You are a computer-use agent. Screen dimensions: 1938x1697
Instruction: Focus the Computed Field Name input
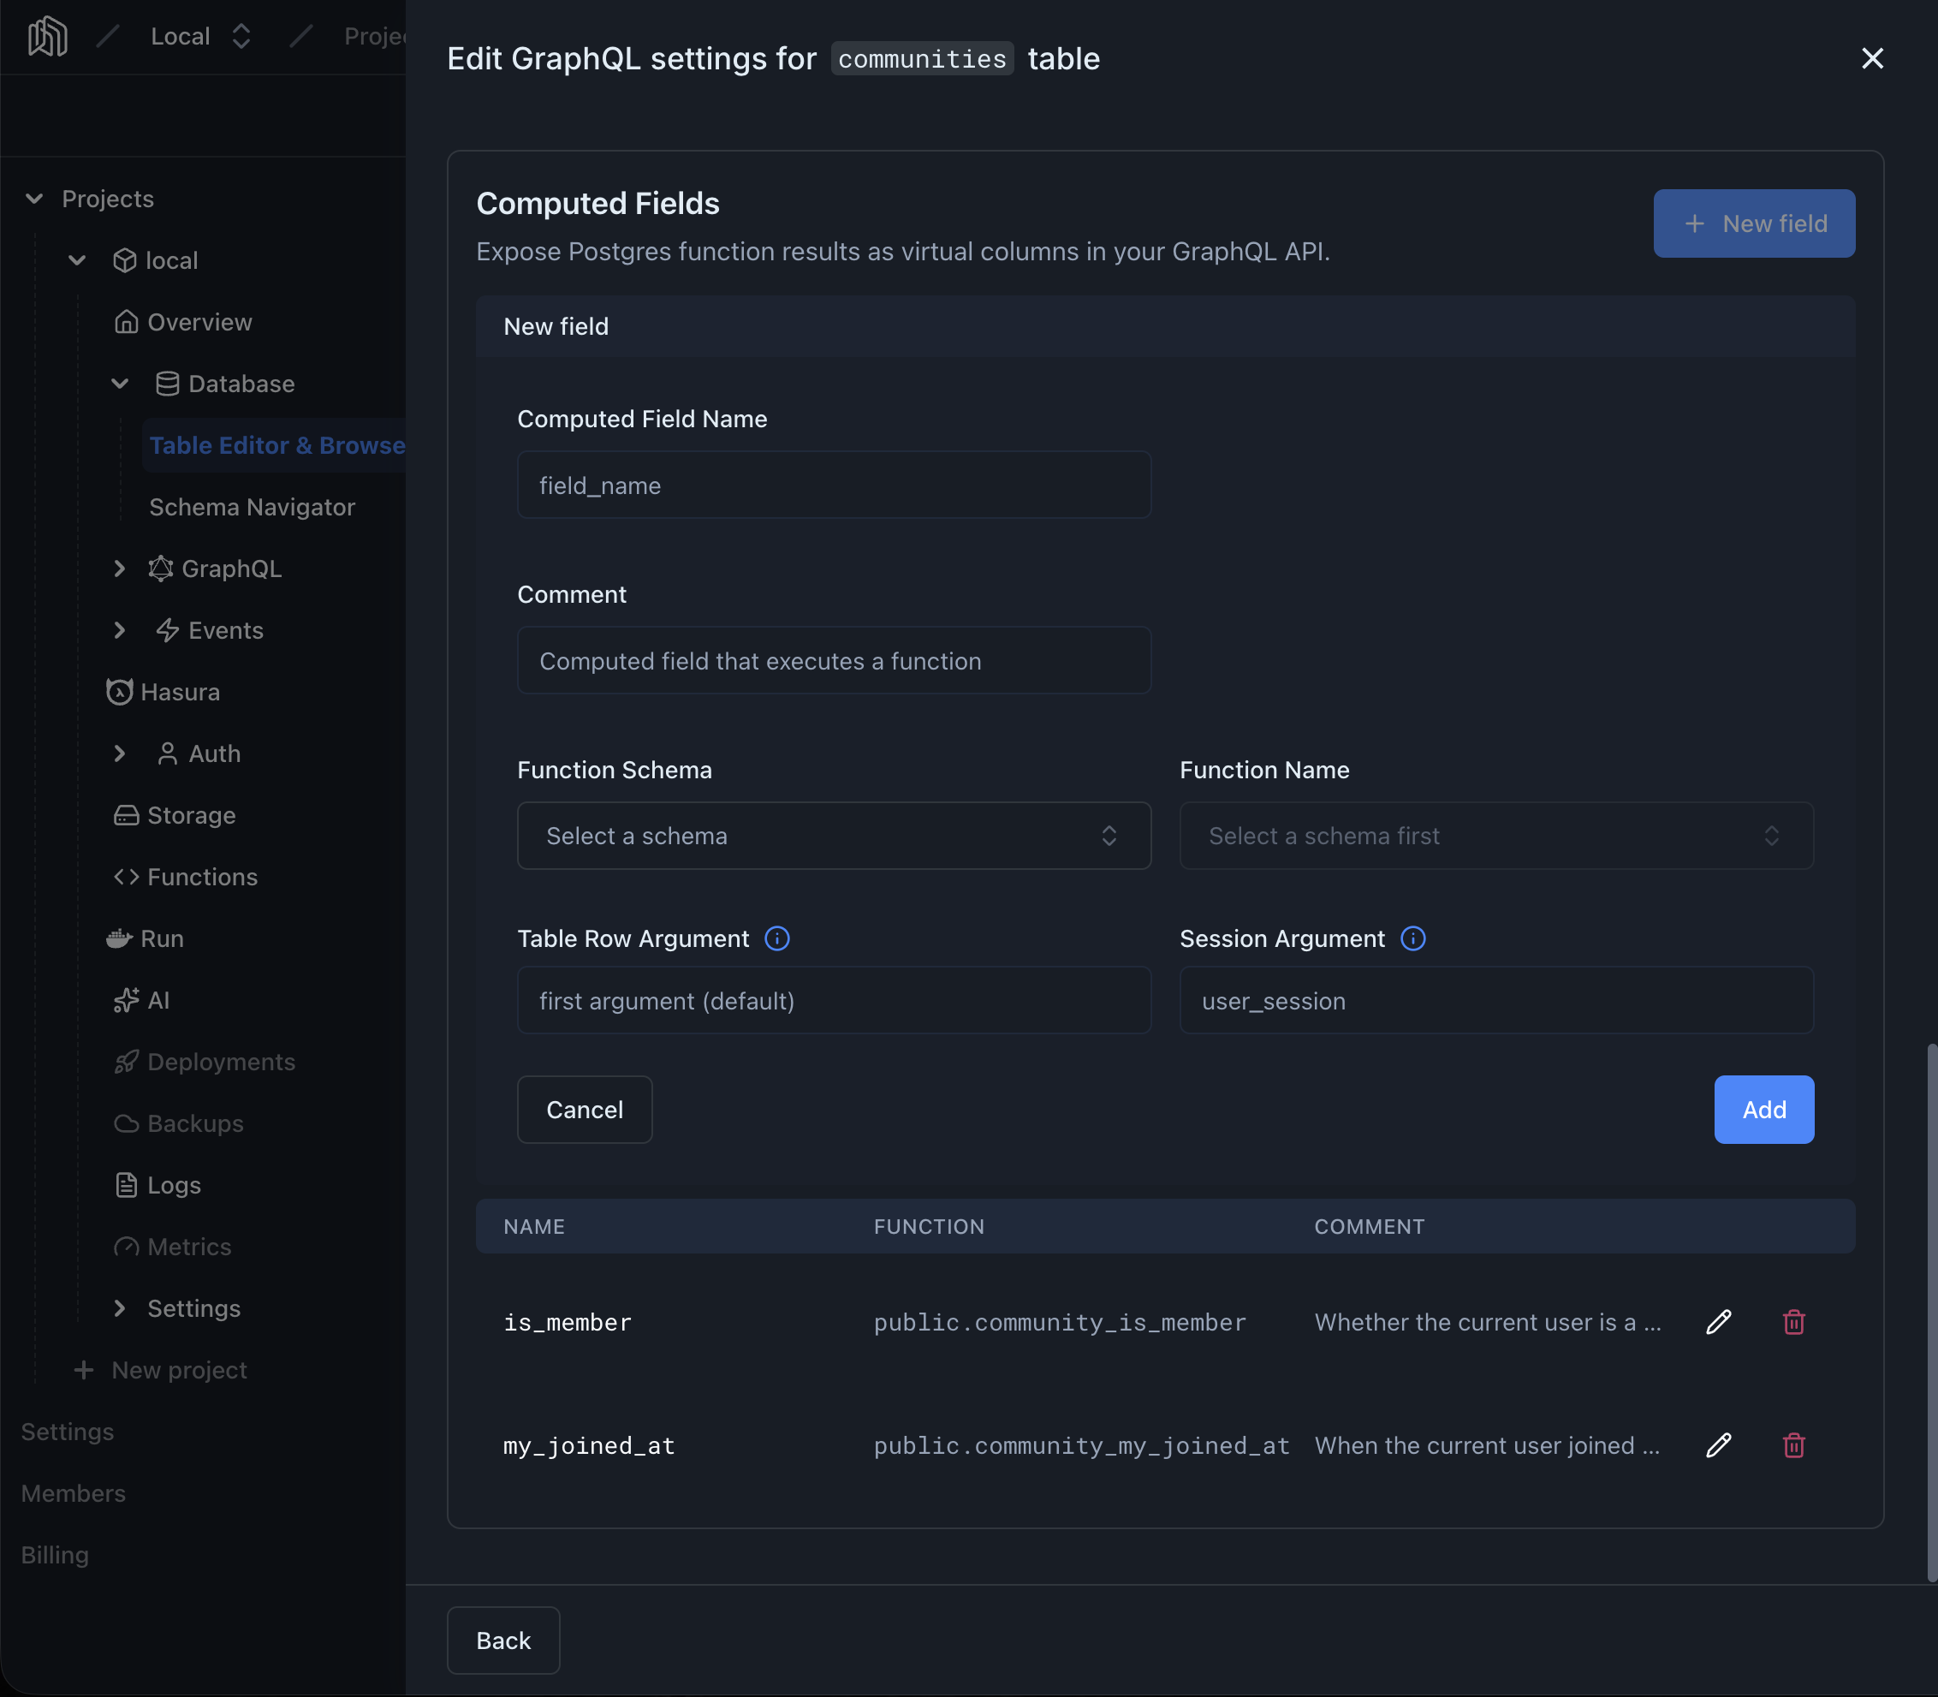tap(833, 485)
